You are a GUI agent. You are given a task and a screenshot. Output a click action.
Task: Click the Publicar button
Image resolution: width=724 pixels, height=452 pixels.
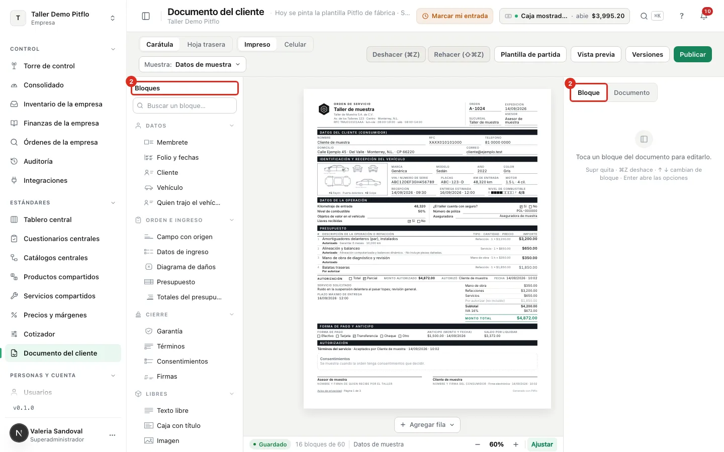[x=693, y=54]
